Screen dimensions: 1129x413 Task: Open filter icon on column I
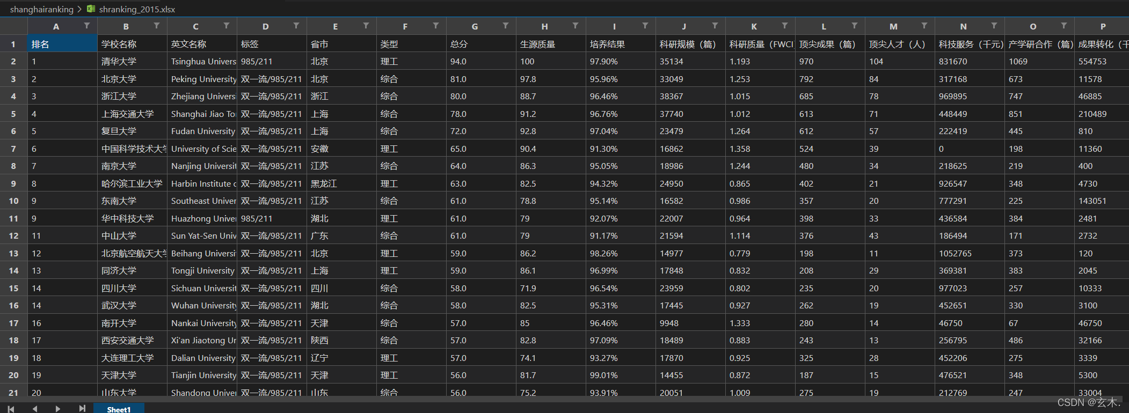(x=645, y=26)
